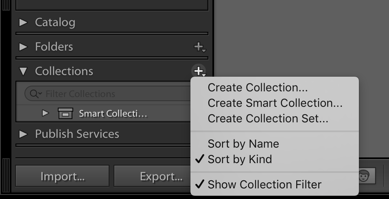Image resolution: width=389 pixels, height=199 pixels.
Task: Expand the Smart Collections tree item
Action: tap(46, 113)
